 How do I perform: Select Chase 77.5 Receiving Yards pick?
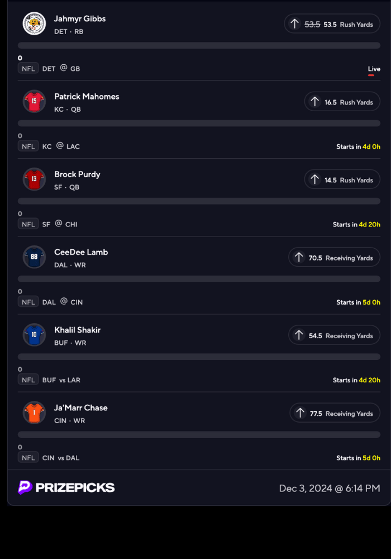(x=335, y=413)
